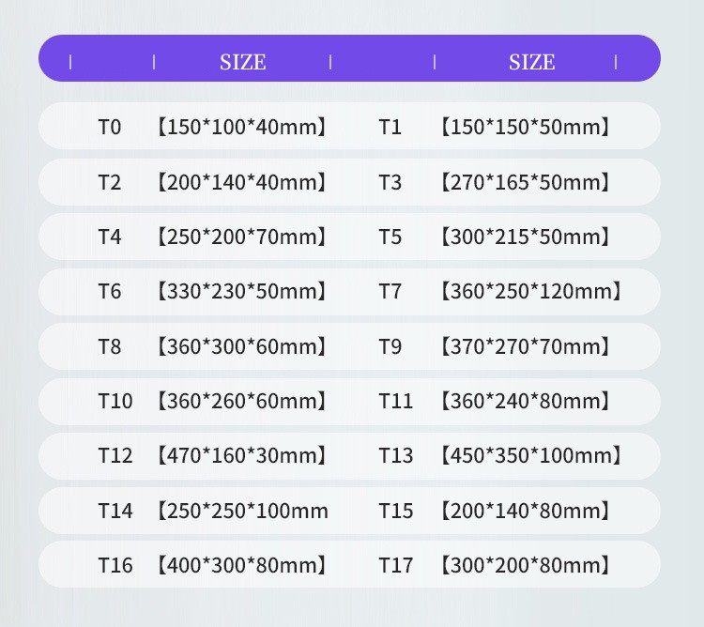Select the T13 size code
Screen dimensions: 704x627
396,456
